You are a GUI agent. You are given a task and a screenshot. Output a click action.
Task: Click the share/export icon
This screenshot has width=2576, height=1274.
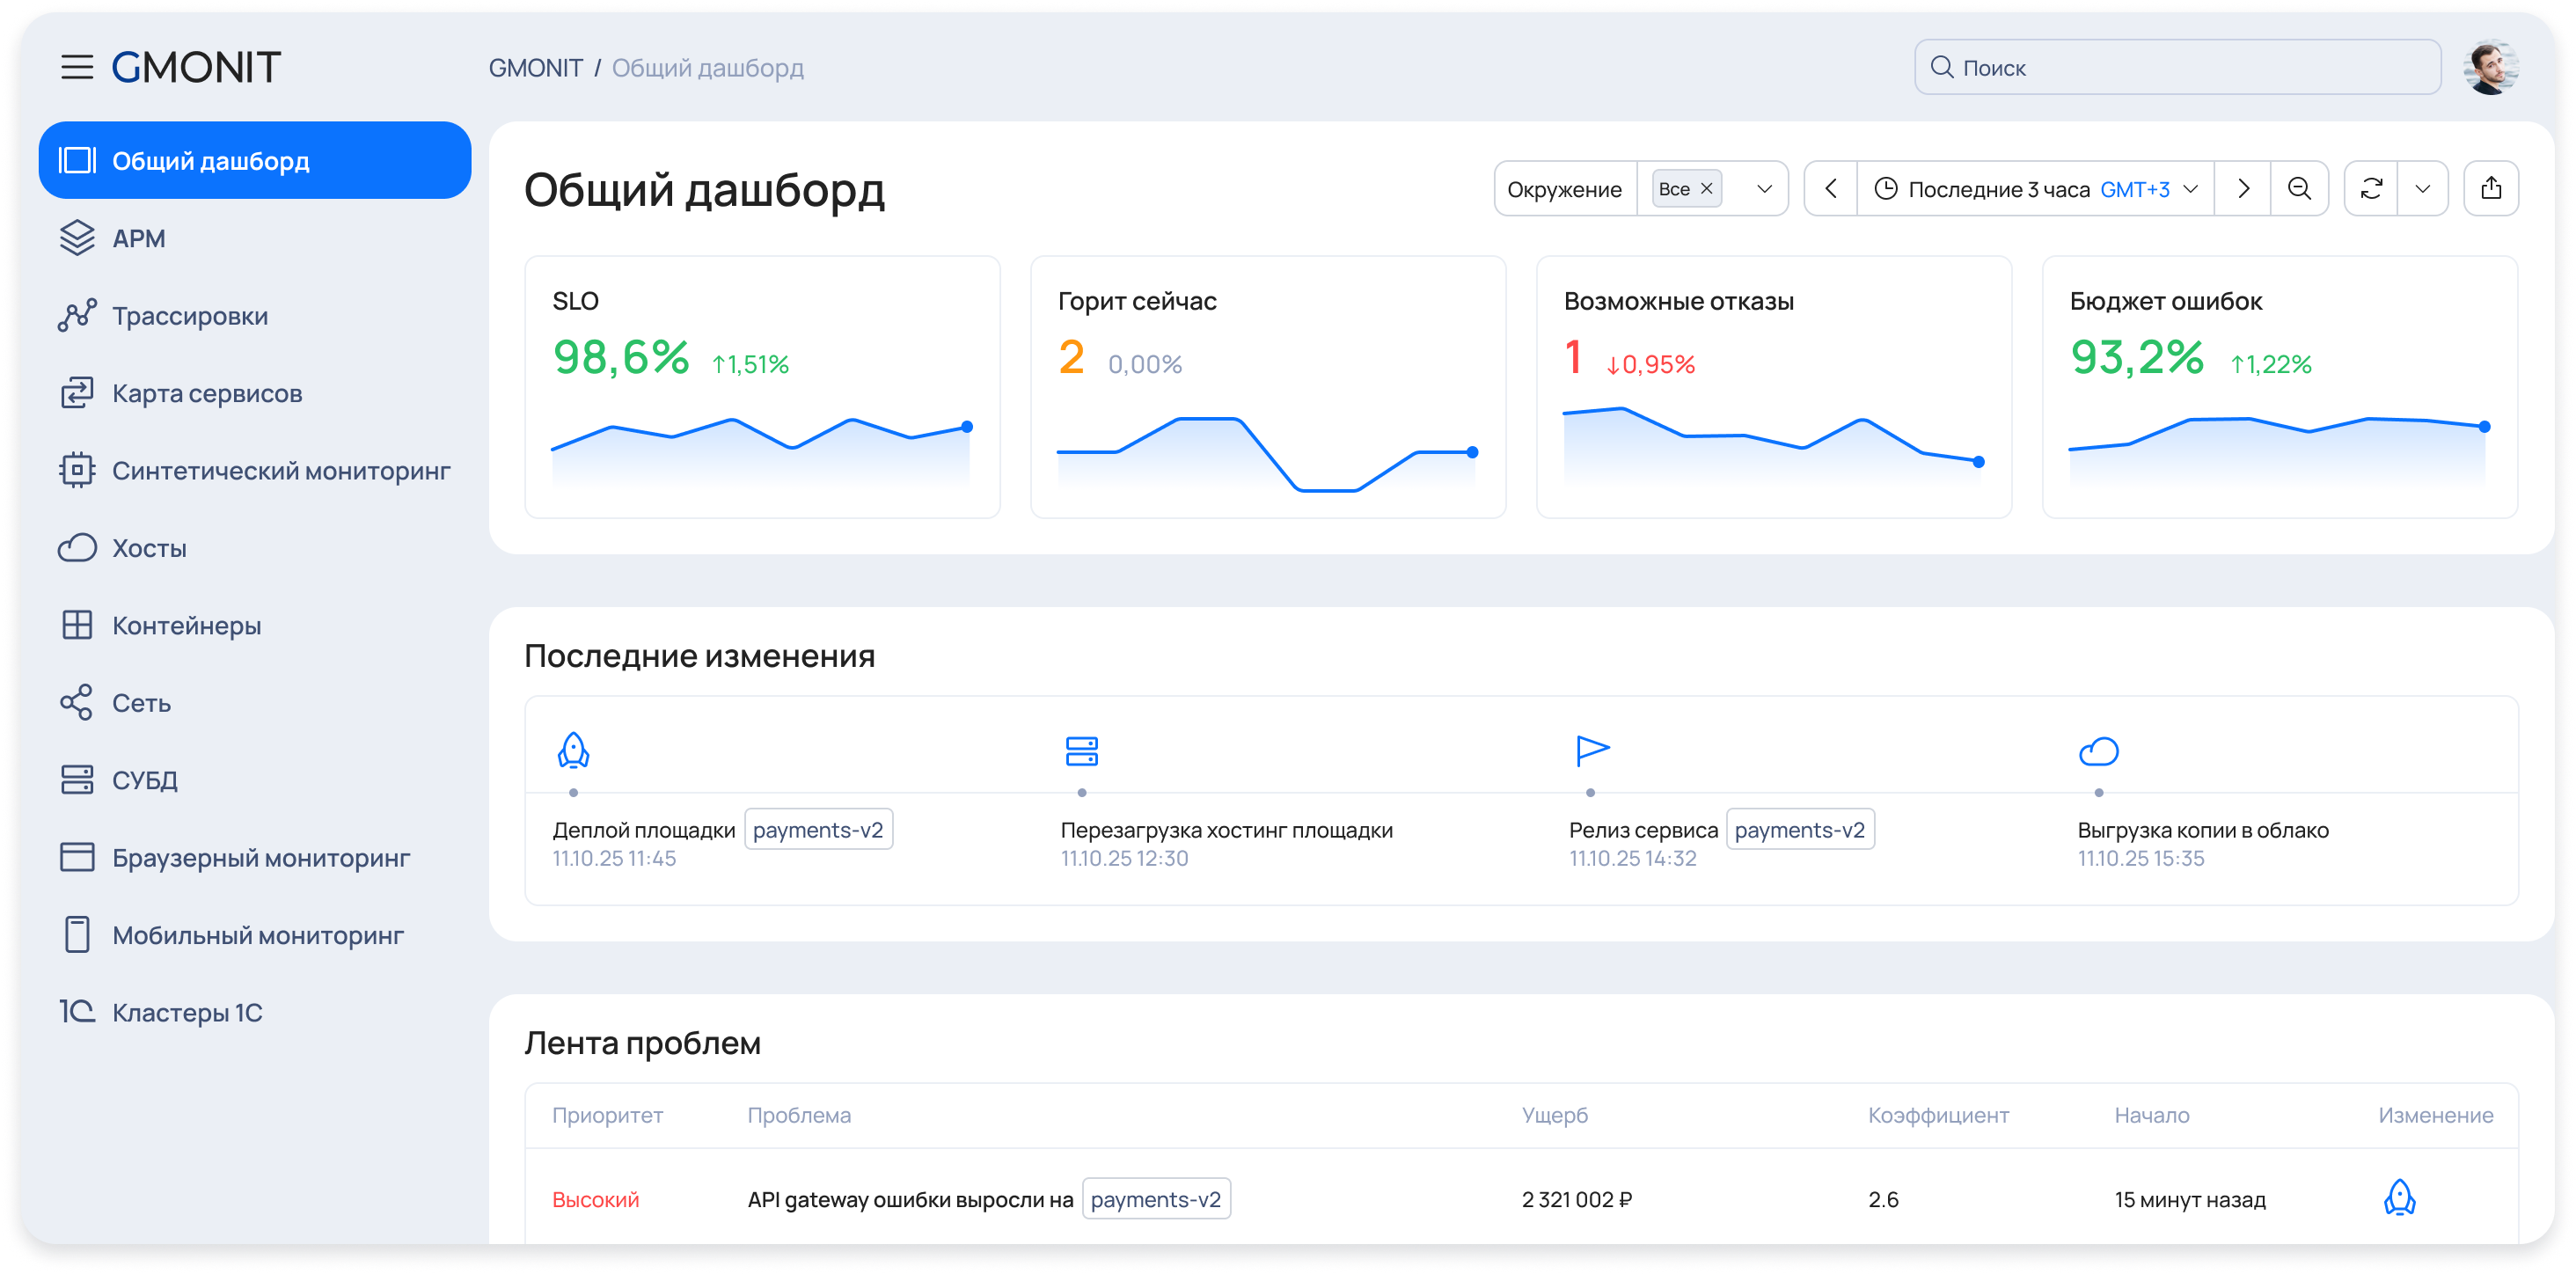click(x=2490, y=189)
